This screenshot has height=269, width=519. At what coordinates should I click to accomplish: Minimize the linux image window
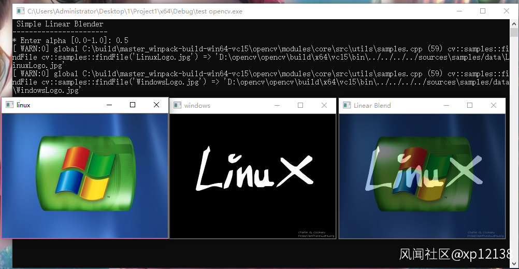point(109,105)
